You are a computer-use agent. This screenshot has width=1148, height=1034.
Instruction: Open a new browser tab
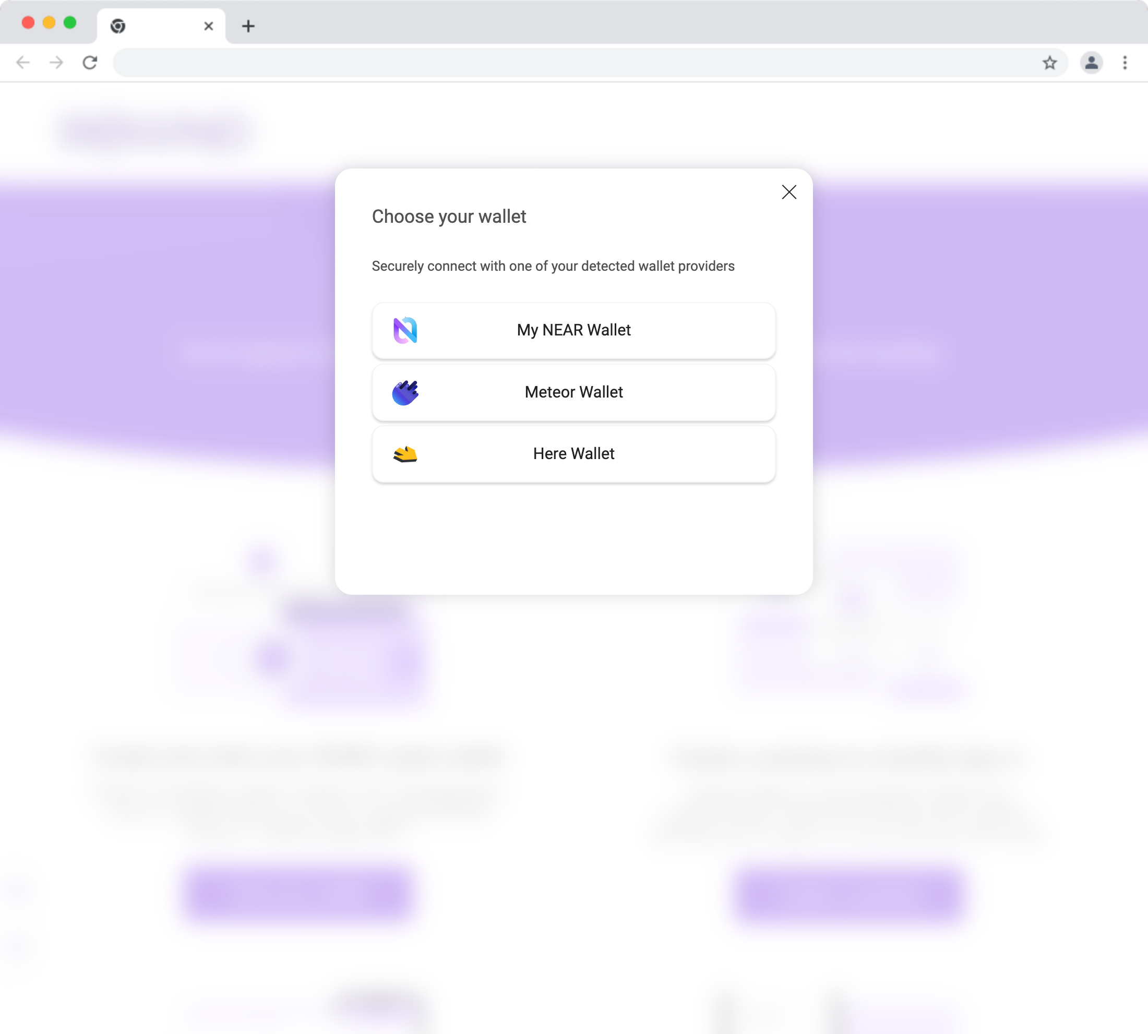(x=248, y=26)
